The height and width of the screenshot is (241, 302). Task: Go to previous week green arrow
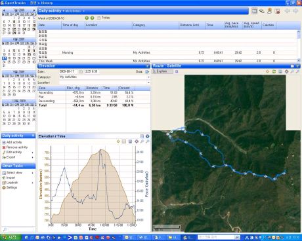[87, 18]
